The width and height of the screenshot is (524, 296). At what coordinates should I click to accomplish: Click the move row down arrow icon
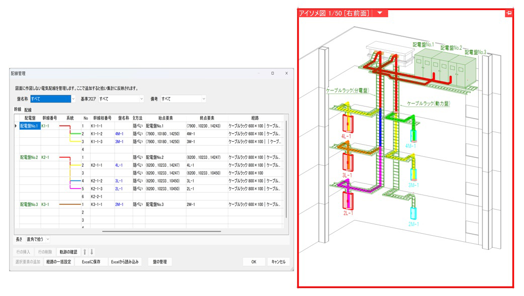[92, 252]
